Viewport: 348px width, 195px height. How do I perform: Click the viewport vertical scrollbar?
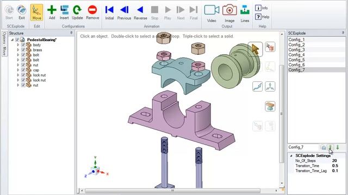coord(282,114)
